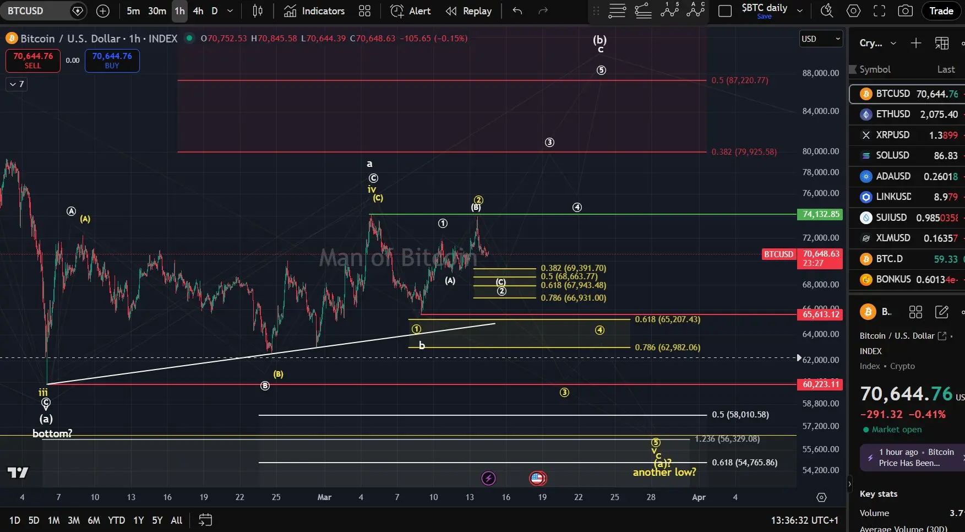Viewport: 965px width, 532px height.
Task: Select the trend line drawing tool
Action: tap(644, 11)
